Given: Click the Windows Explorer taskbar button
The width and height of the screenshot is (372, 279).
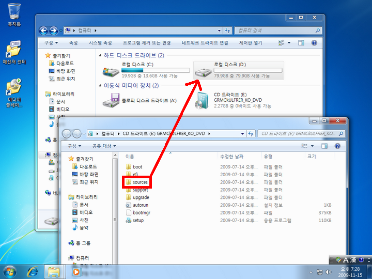Looking at the screenshot, I should [54, 272].
